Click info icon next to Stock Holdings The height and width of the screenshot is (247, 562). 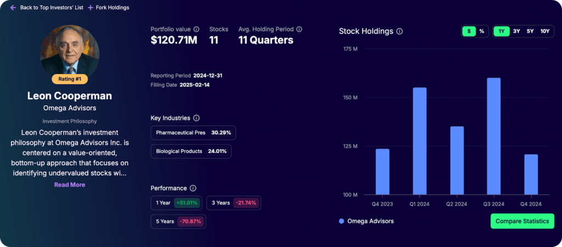[x=400, y=31]
